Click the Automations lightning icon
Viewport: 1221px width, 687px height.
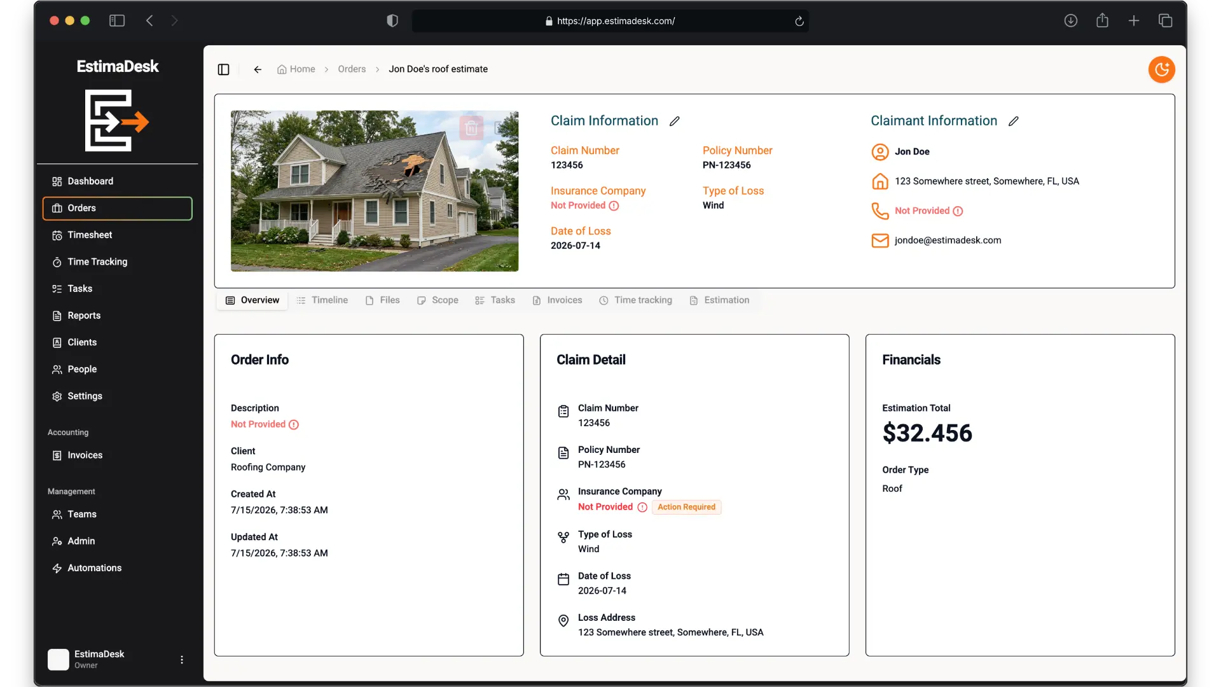tap(57, 568)
